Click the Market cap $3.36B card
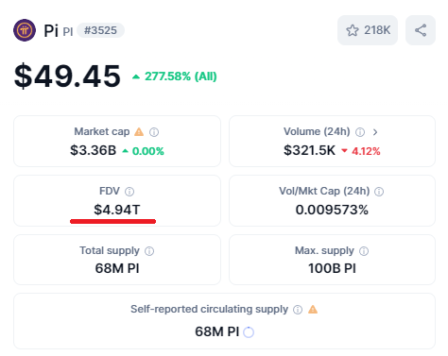Image resolution: width=448 pixels, height=356 pixels. [117, 141]
